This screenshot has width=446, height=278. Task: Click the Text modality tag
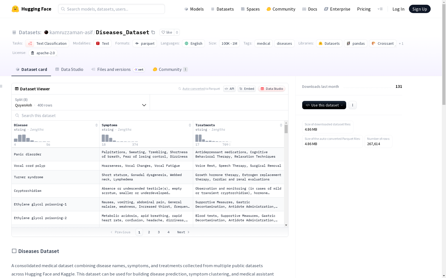(x=102, y=43)
